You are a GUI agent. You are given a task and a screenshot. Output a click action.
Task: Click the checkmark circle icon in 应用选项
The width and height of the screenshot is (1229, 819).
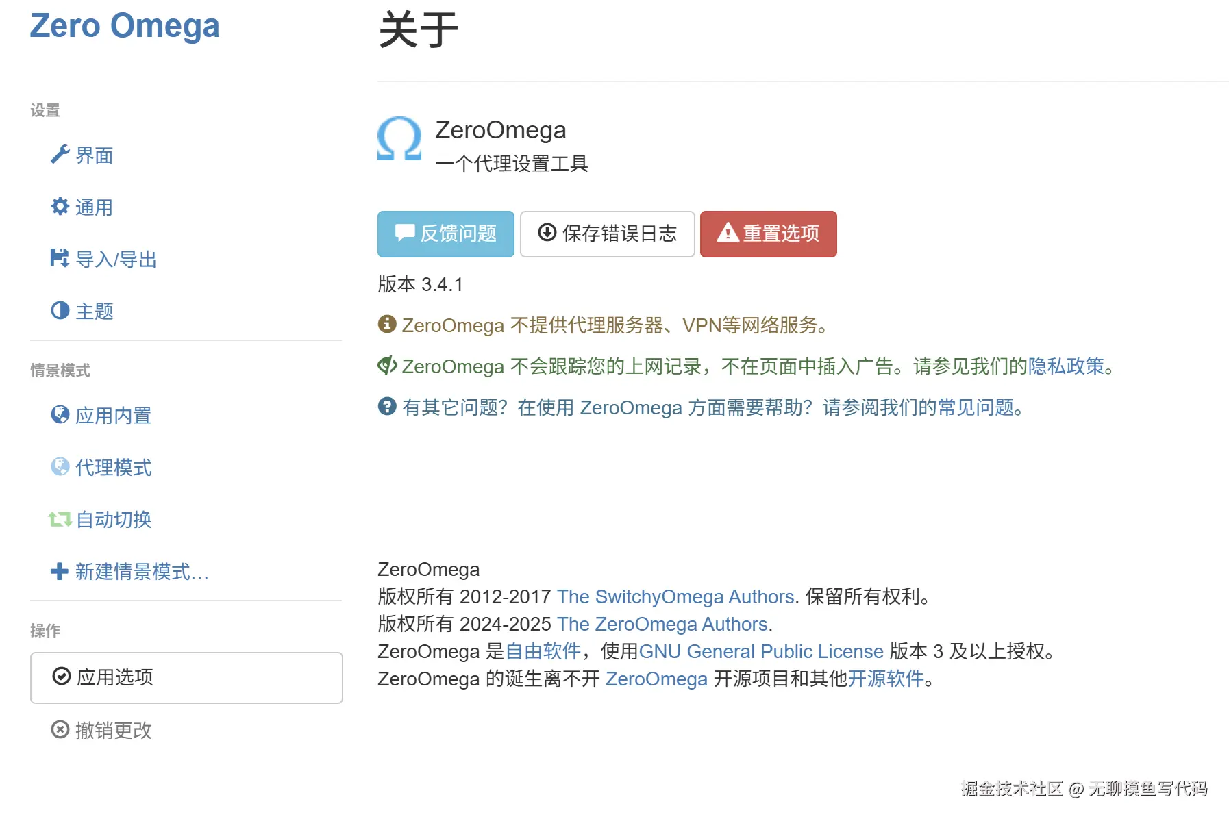coord(62,676)
